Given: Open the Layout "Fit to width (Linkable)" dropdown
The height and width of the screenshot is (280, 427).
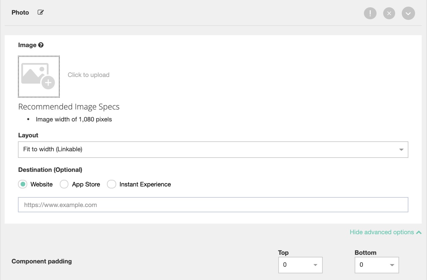Looking at the screenshot, I should (213, 150).
